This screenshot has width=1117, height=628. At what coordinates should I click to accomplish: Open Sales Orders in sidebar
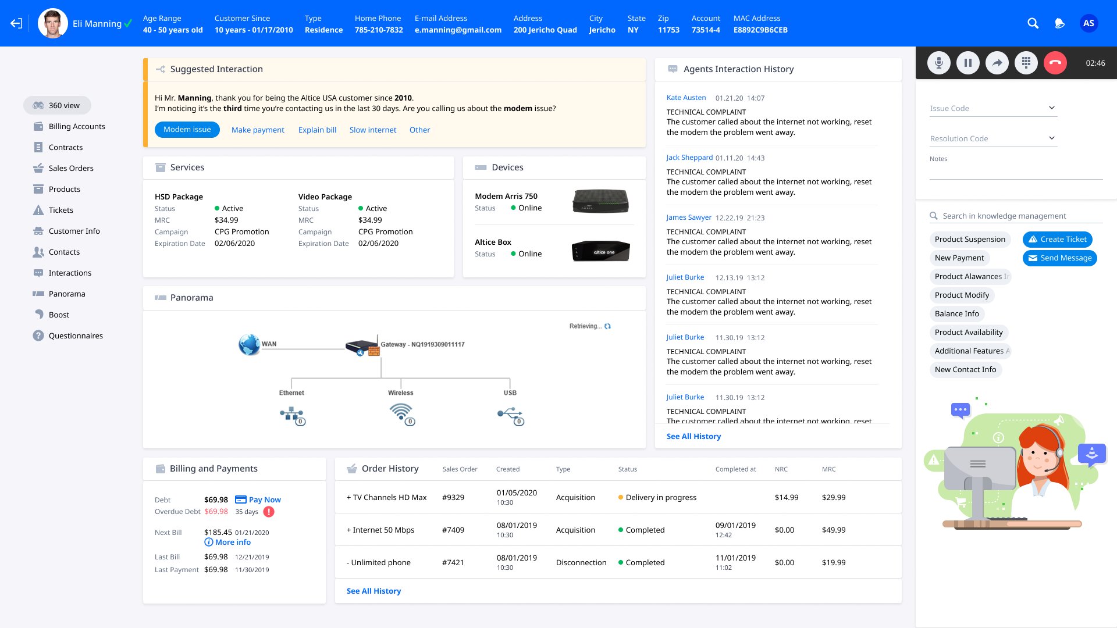click(63, 168)
